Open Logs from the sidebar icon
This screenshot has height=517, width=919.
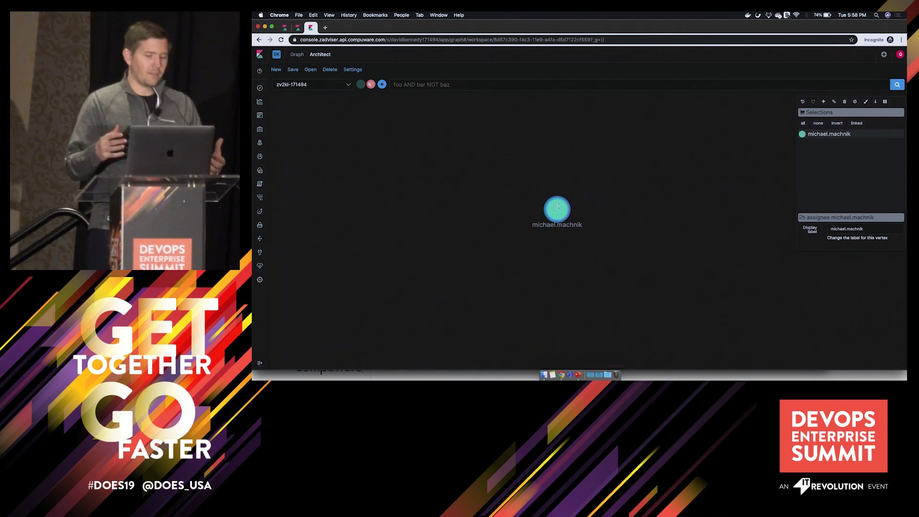[x=259, y=184]
